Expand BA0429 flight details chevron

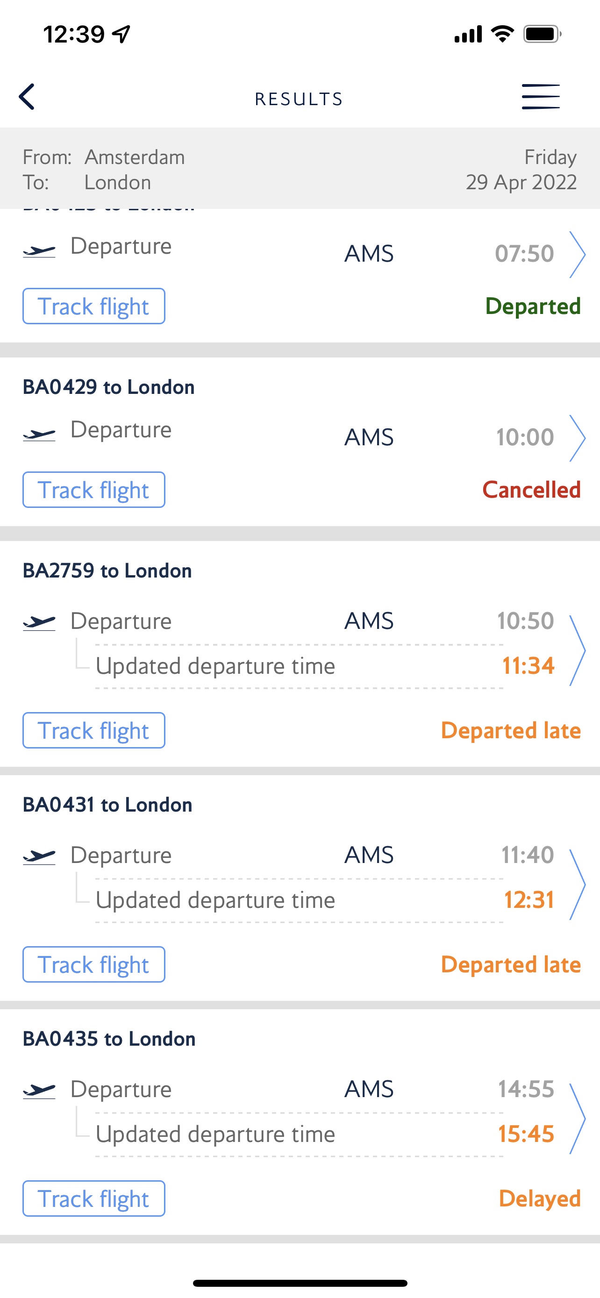pos(576,438)
